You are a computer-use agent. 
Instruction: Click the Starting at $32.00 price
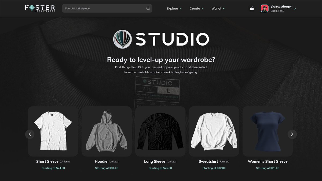coord(214,168)
